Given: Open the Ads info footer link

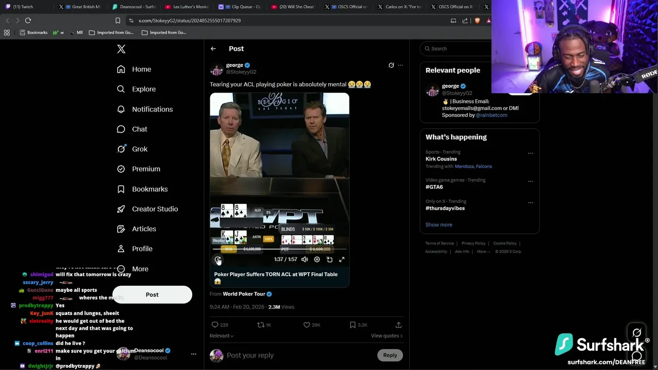Looking at the screenshot, I should (x=462, y=251).
